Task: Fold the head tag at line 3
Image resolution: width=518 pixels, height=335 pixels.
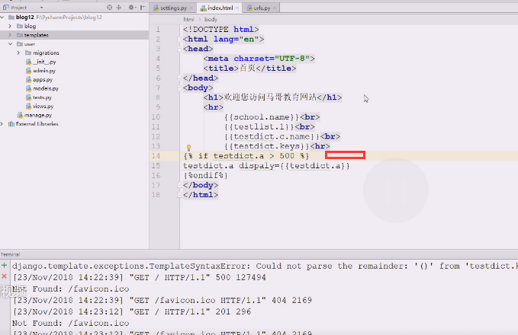Action: point(179,49)
